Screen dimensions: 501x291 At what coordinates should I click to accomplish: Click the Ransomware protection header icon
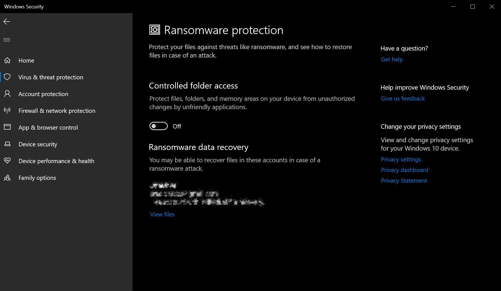[155, 30]
